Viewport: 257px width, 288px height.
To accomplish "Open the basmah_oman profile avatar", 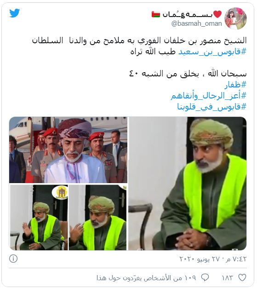I will (x=235, y=18).
